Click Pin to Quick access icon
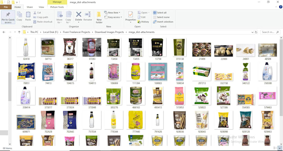Viewport: 283px width, 151px height. click(8, 17)
